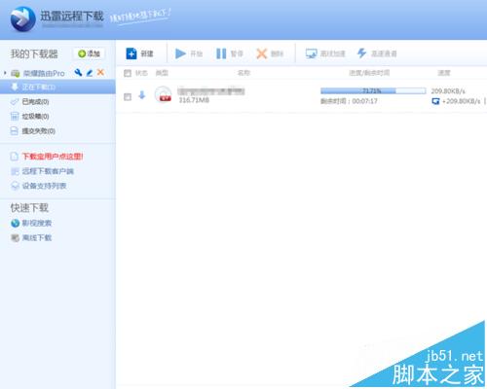Open the 垃圾箱(0) trash list
The height and width of the screenshot is (389, 487).
click(x=35, y=117)
